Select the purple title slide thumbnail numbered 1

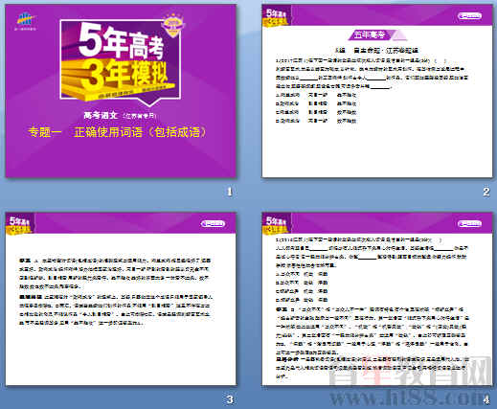coord(121,91)
